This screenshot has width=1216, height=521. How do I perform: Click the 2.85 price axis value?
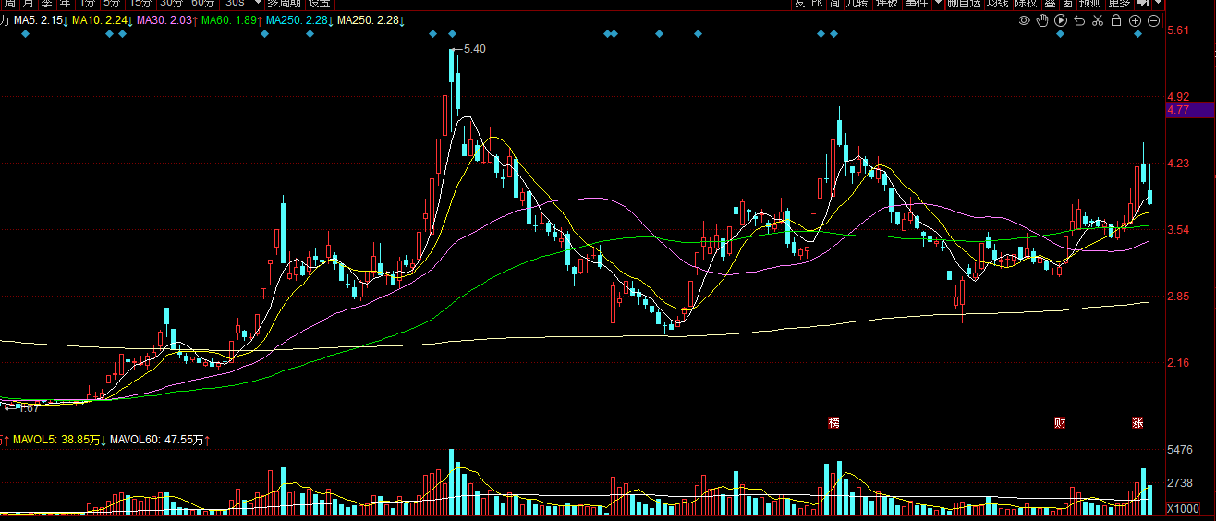pyautogui.click(x=1178, y=297)
